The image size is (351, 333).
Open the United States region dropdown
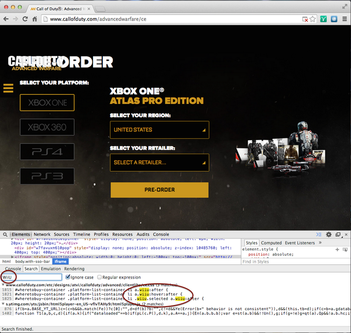pyautogui.click(x=159, y=130)
